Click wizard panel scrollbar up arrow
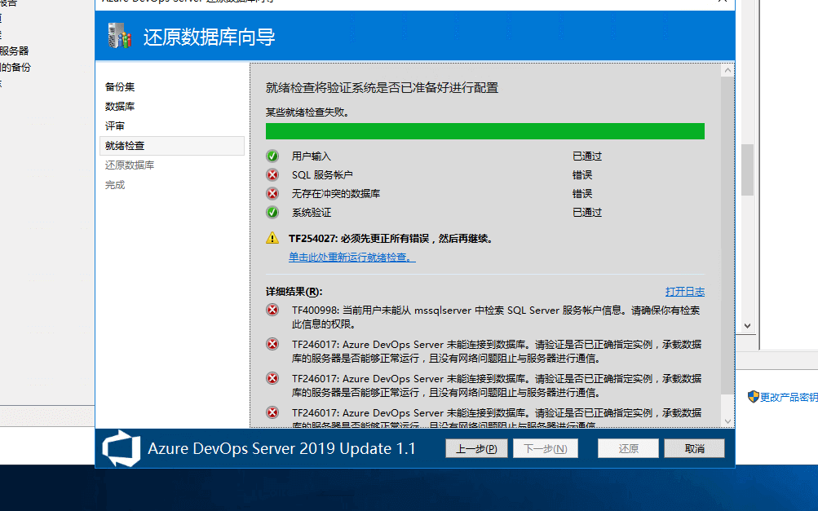This screenshot has width=818, height=511. [727, 72]
